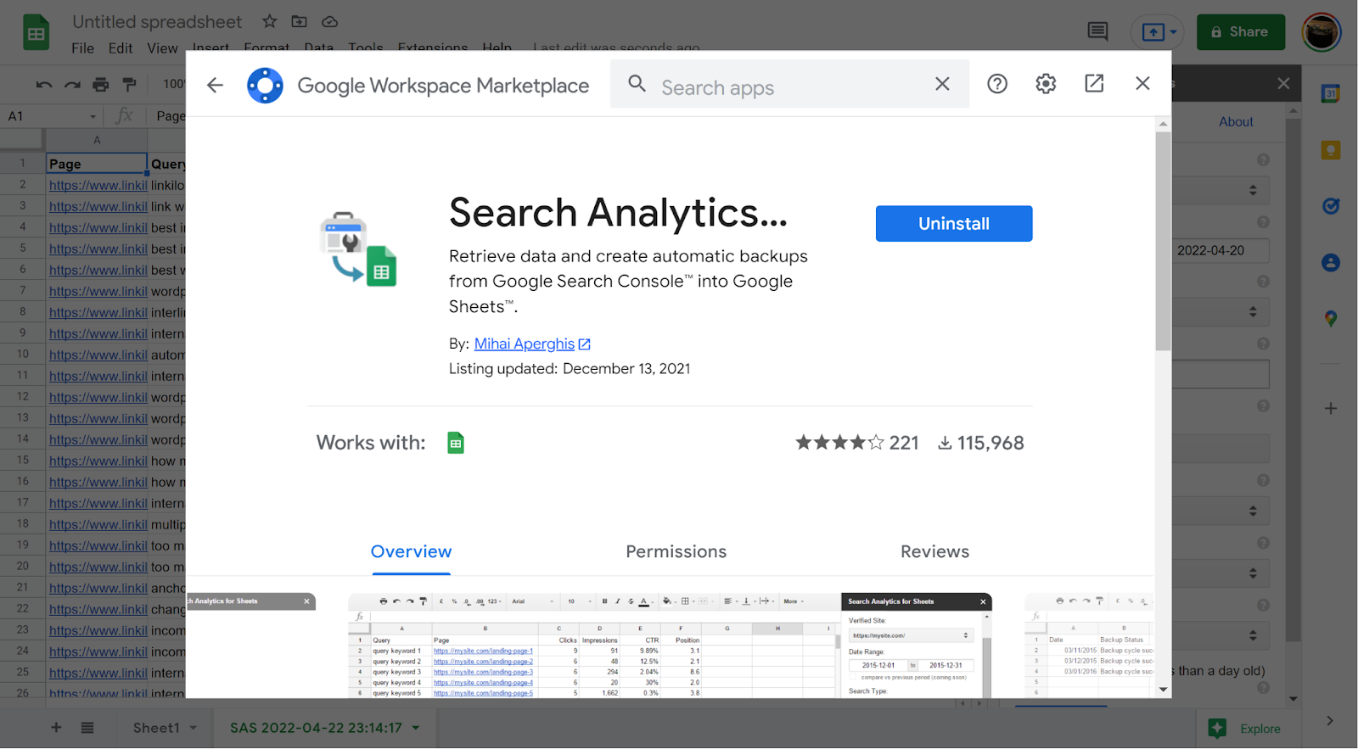
Task: Open the Name Box dropdown
Action: tap(93, 116)
